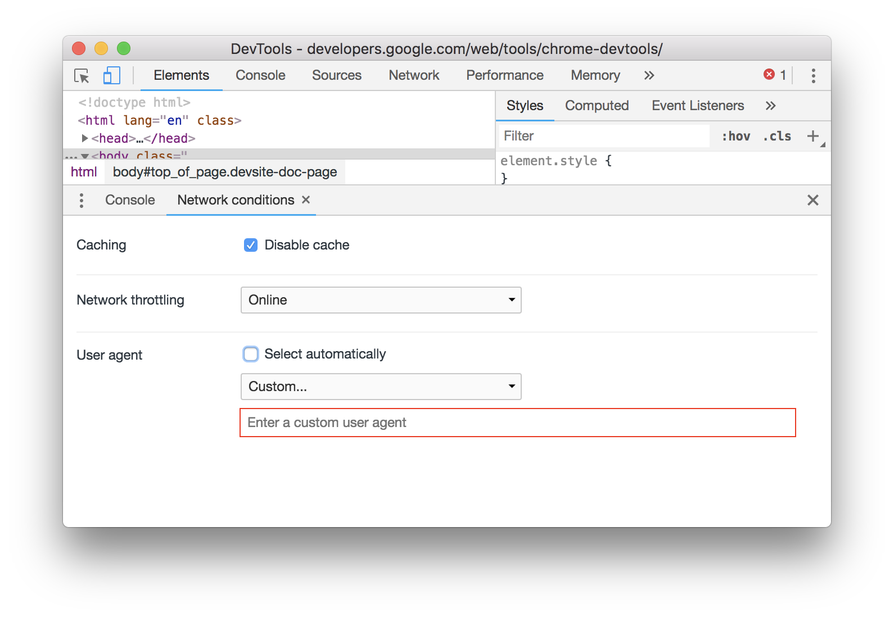Check the Select automatically checkbox
This screenshot has height=617, width=894.
coord(251,354)
